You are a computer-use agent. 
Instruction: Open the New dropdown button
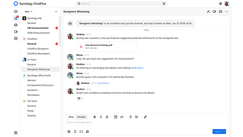28,12
